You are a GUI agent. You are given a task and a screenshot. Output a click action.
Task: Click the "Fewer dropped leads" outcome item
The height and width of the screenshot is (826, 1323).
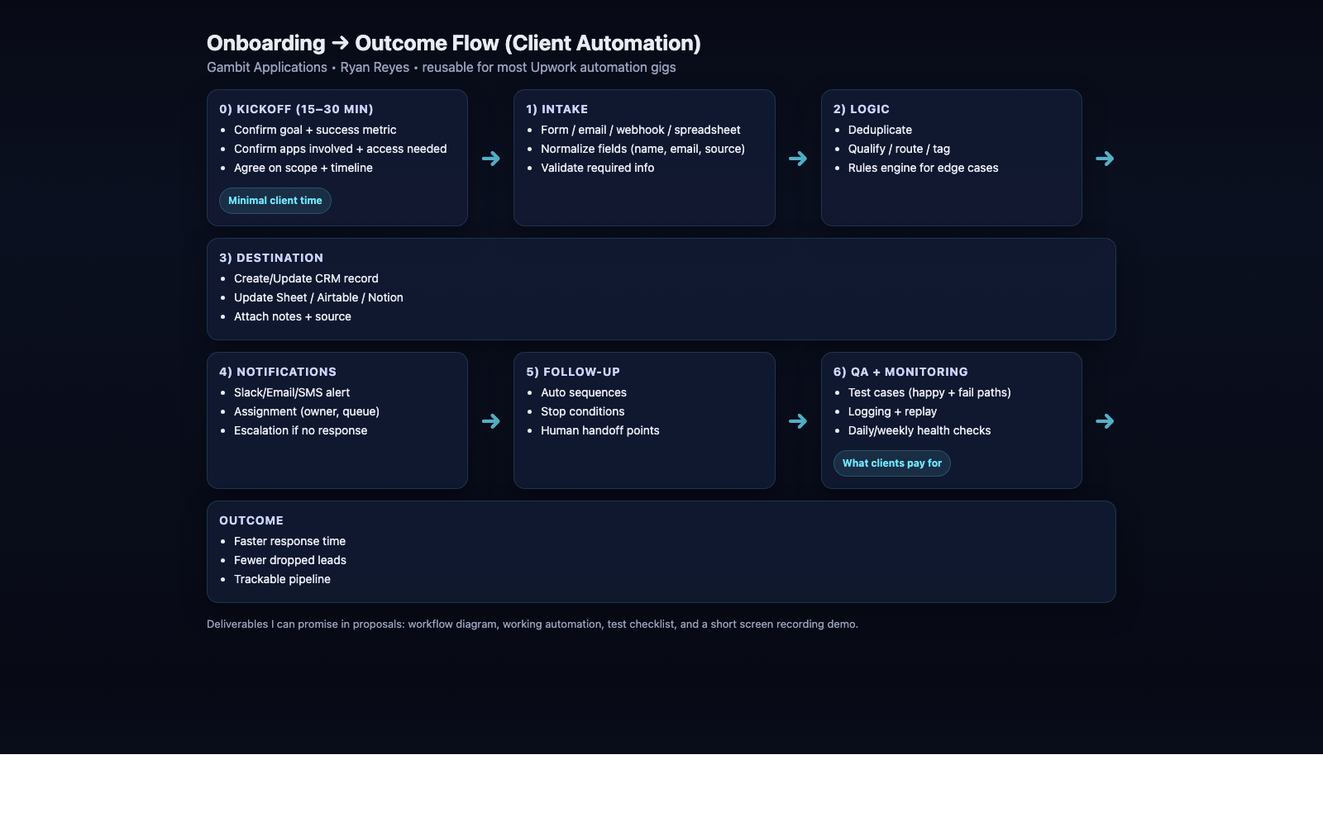(289, 560)
